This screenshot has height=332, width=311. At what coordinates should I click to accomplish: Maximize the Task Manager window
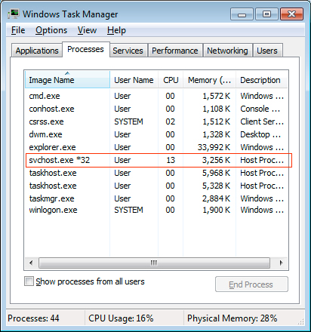[x=266, y=14]
